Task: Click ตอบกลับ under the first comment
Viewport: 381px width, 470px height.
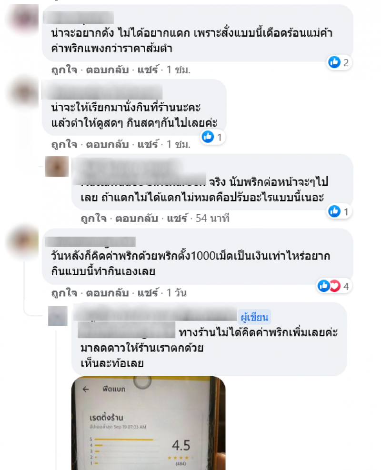Action: [107, 70]
